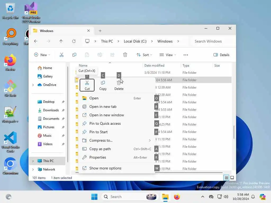This screenshot has width=271, height=203.
Task: Click the Windows breadcrumb
Action: pyautogui.click(x=165, y=41)
